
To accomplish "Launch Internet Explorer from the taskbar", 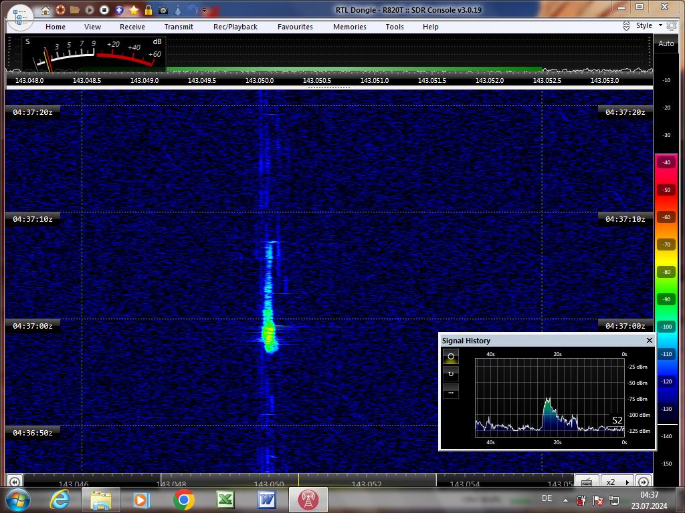I will [x=60, y=500].
